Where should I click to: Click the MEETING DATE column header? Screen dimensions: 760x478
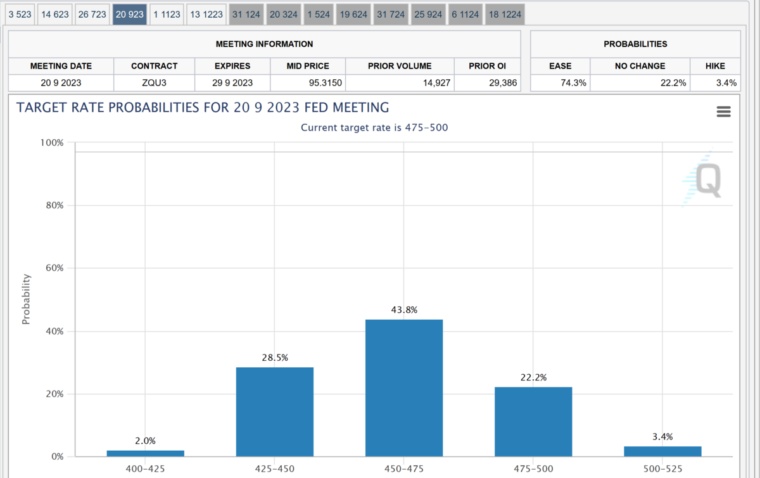[61, 66]
